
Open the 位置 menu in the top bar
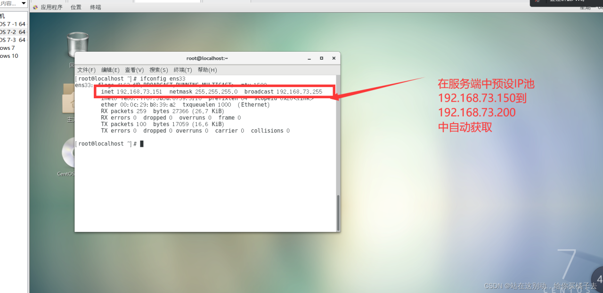76,7
